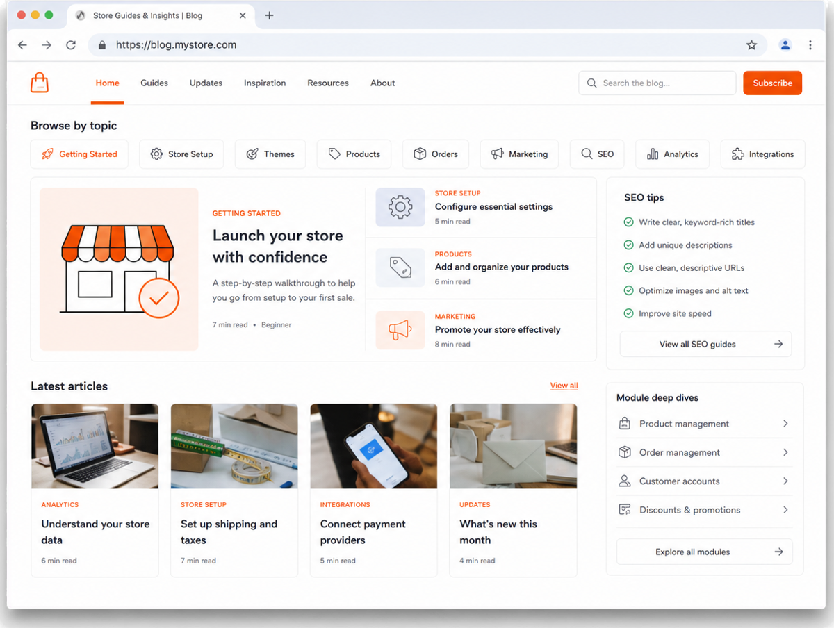Screen dimensions: 834x628
Task: Open the Inspiration nav item
Action: (x=265, y=83)
